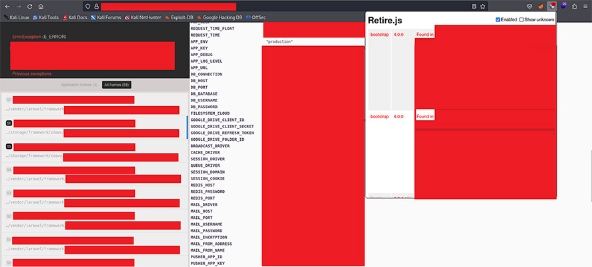Open the Extensions puzzle-piece menu

click(574, 6)
